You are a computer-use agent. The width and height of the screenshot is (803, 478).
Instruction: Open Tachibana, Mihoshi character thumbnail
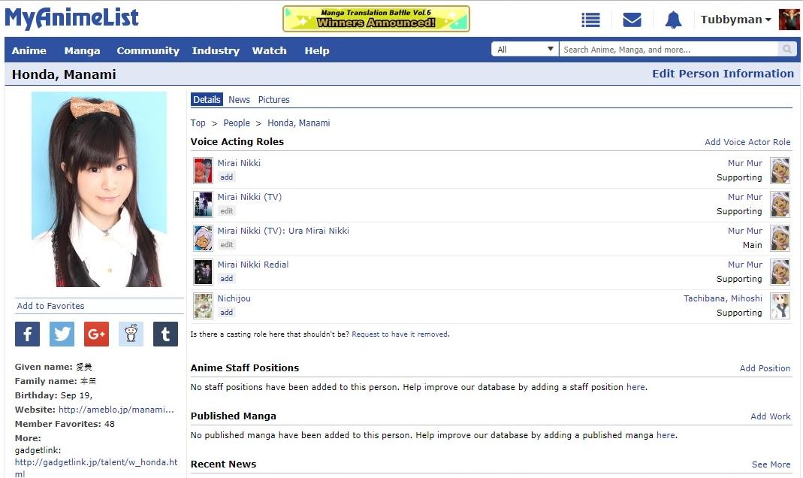click(x=780, y=306)
